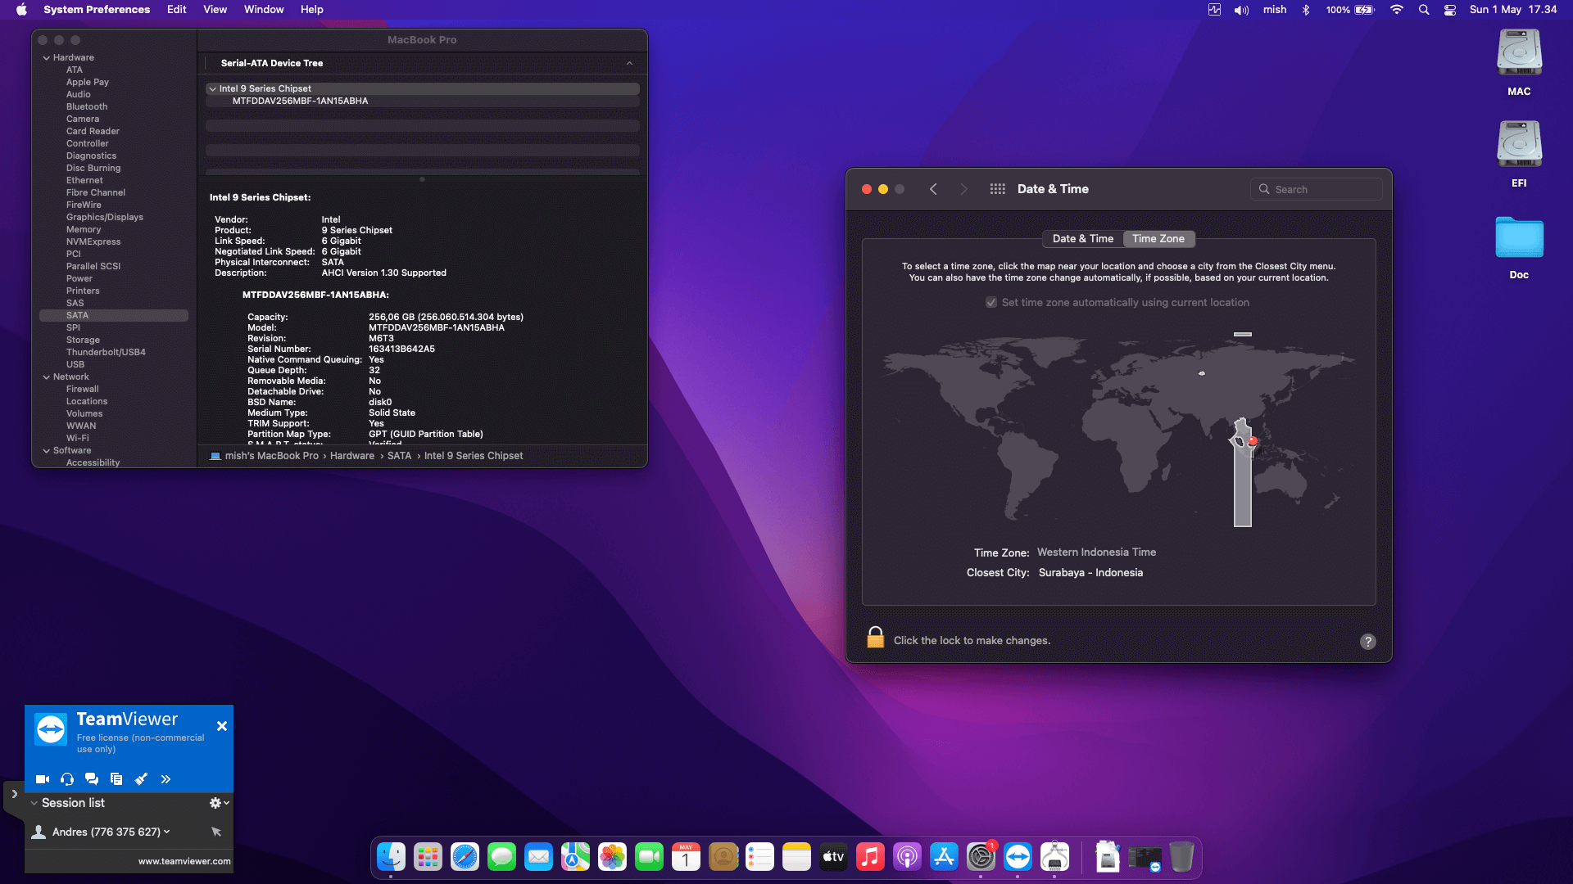Image resolution: width=1573 pixels, height=884 pixels.
Task: Show all preferences grid icon
Action: tap(997, 189)
